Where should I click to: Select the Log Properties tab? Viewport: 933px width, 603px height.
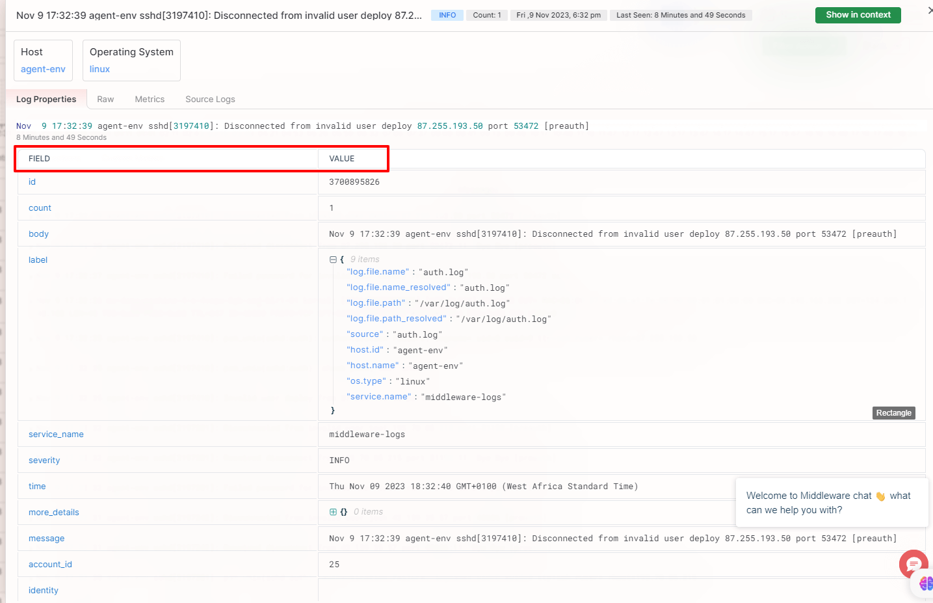point(46,99)
